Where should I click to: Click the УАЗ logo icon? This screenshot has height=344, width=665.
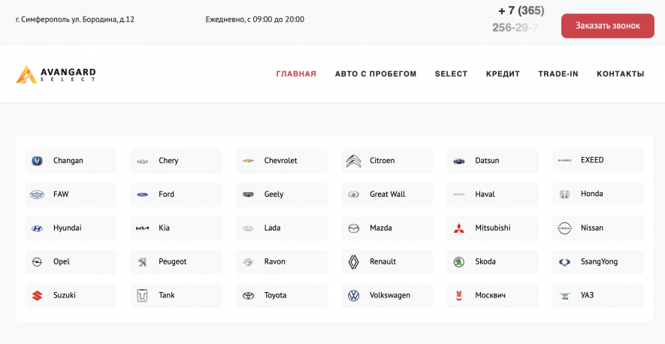(x=564, y=296)
